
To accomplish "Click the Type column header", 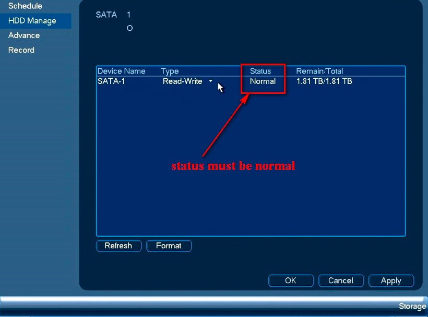I will coord(170,71).
